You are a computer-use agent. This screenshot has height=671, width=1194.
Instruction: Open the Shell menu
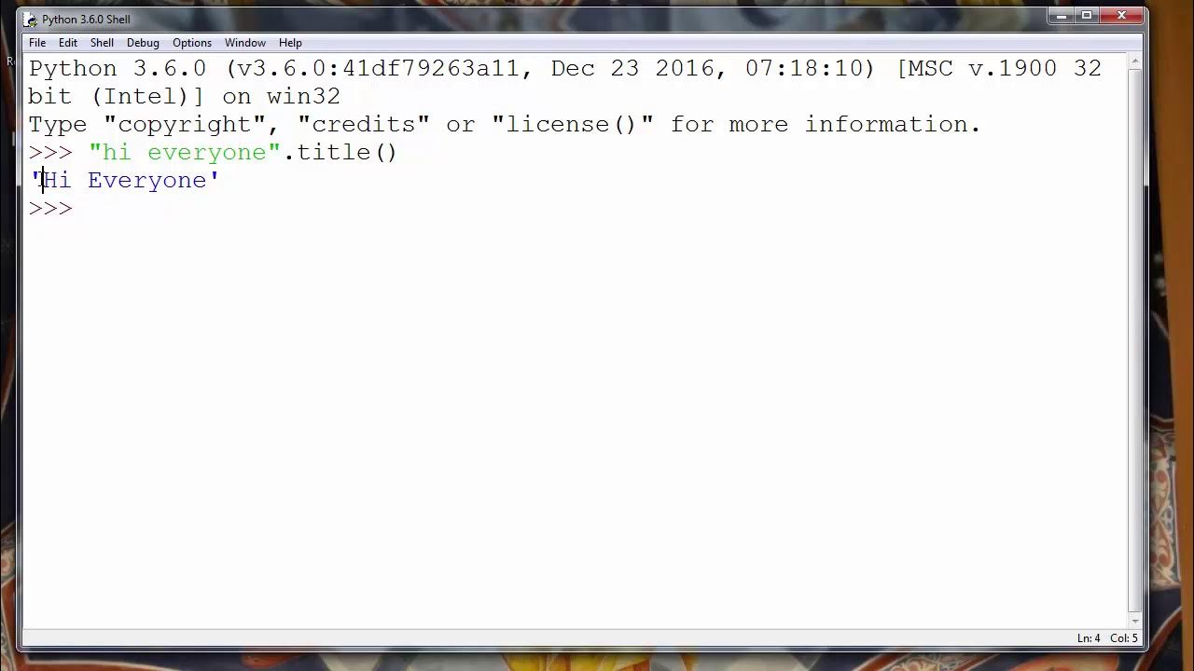point(102,43)
